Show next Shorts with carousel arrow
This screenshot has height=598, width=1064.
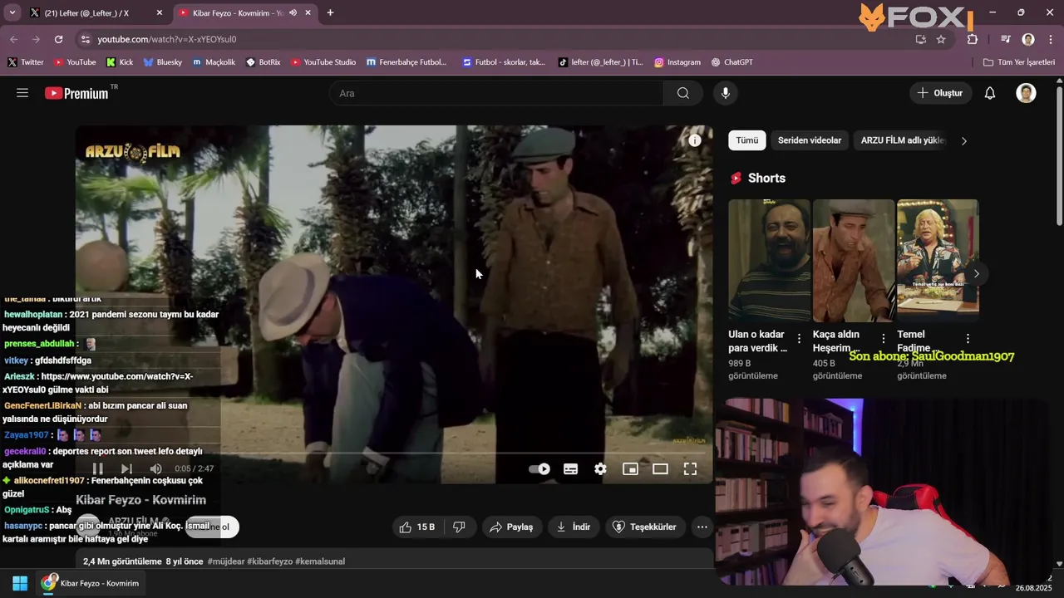[977, 274]
